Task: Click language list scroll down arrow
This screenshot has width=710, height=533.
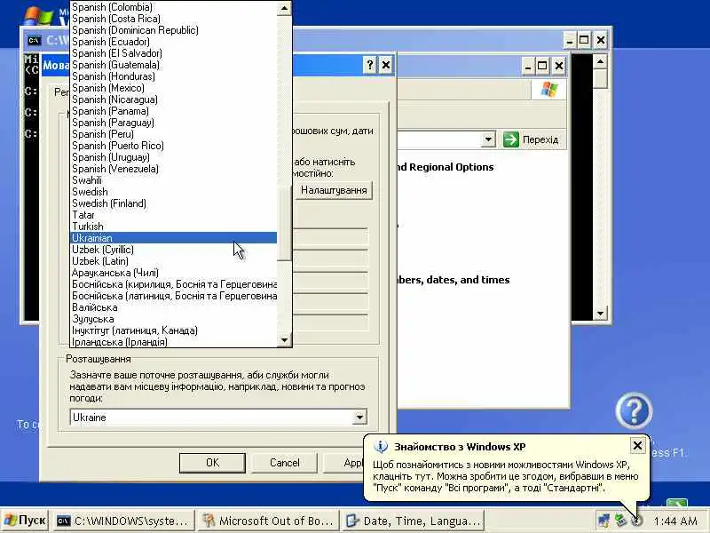Action: pos(284,340)
